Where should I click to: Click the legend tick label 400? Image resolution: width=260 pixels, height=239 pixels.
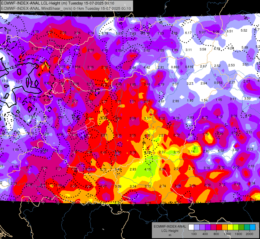205,234
